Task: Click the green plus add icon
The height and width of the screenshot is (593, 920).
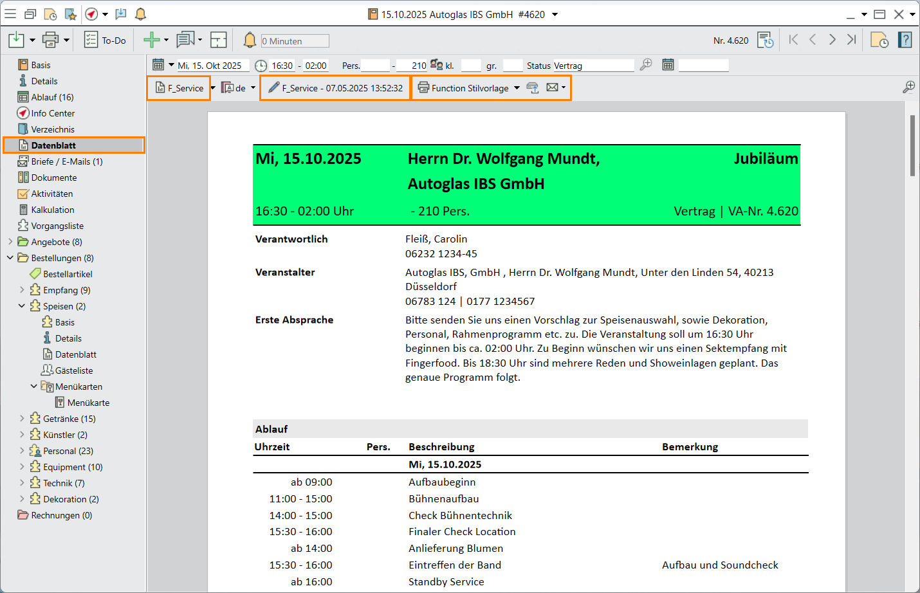Action: tap(151, 41)
